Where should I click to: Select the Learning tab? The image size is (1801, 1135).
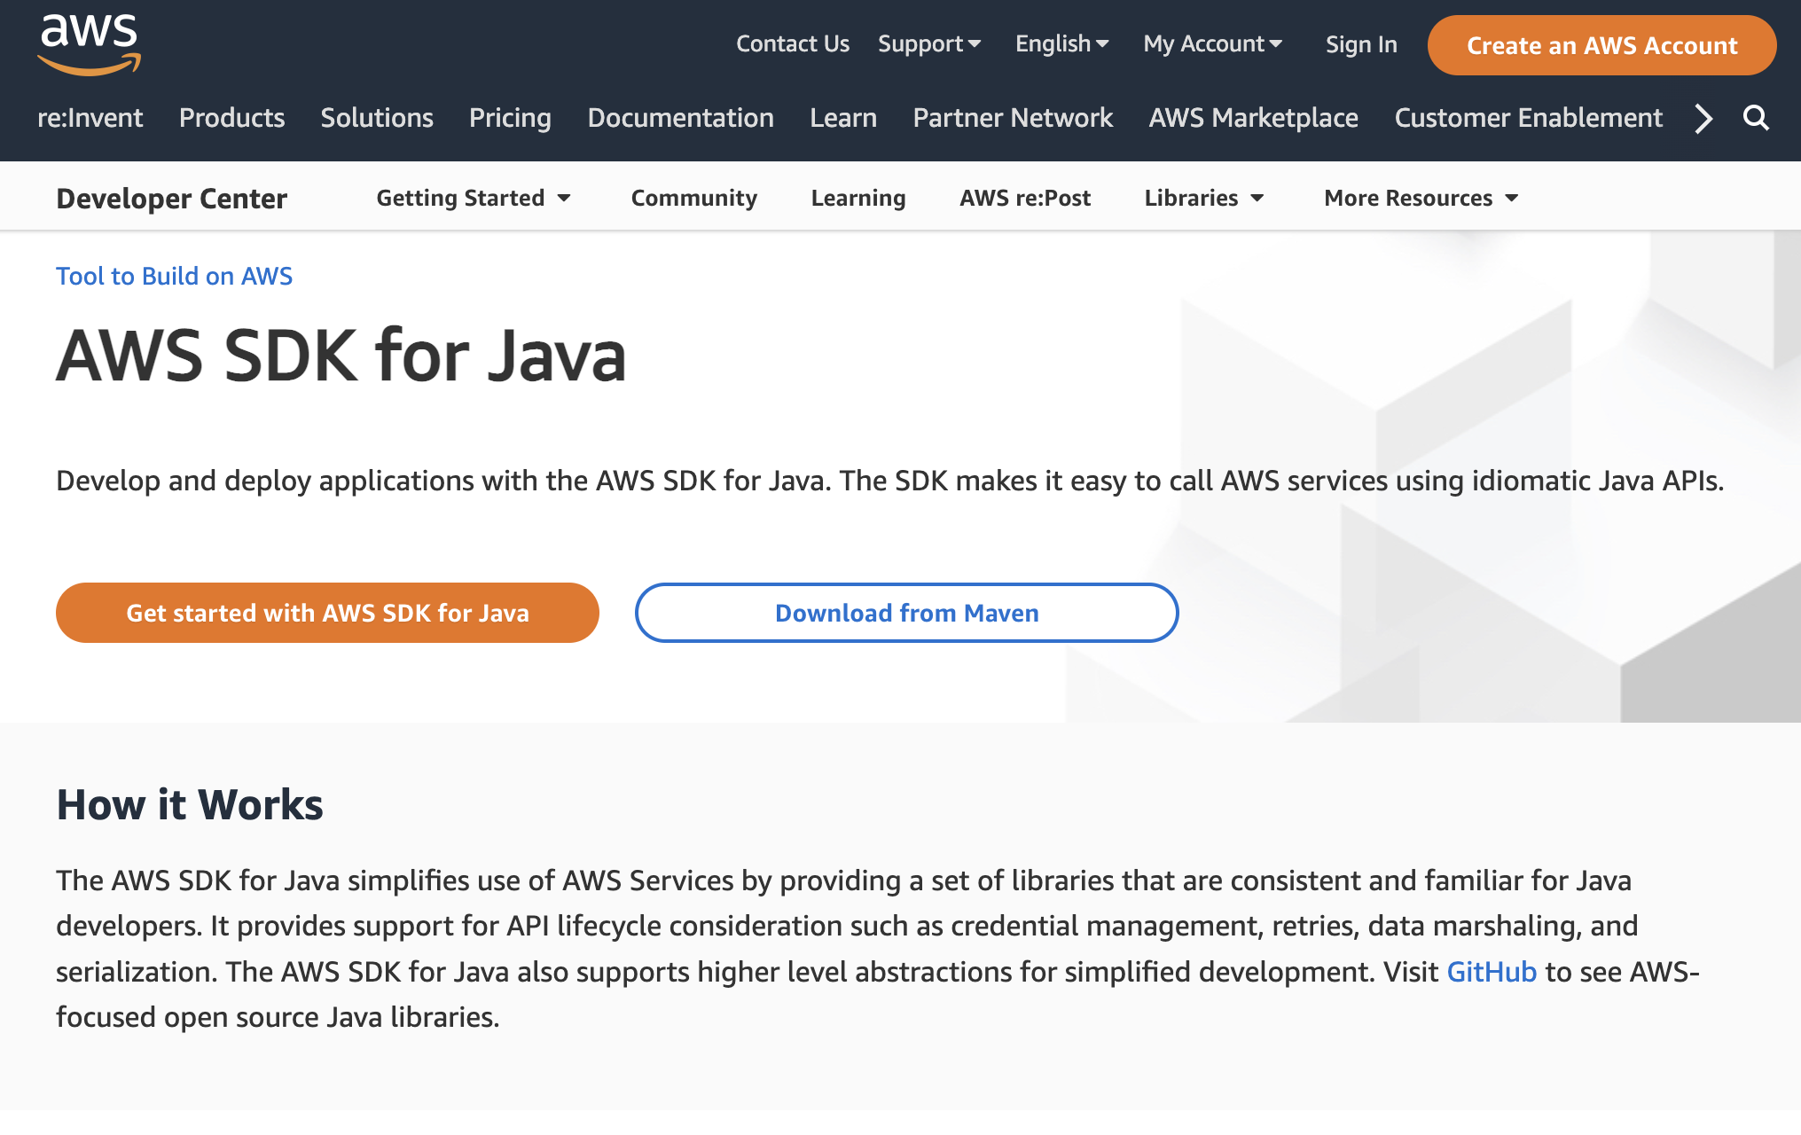tap(858, 198)
